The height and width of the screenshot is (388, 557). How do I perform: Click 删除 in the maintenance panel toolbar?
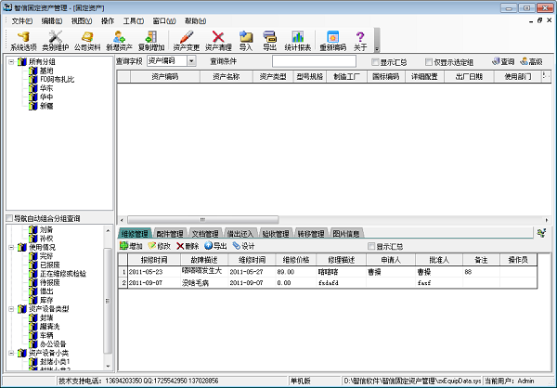tap(188, 246)
